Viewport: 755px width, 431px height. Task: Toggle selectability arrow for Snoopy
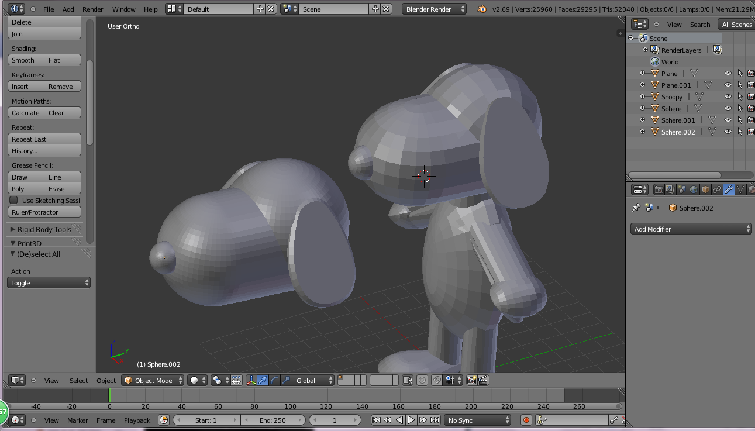click(740, 96)
